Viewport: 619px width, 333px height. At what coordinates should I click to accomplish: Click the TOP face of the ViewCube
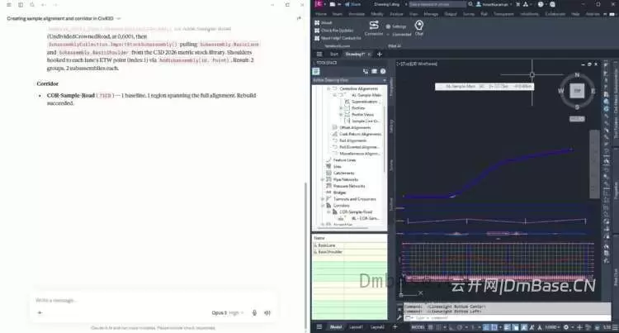click(x=577, y=91)
